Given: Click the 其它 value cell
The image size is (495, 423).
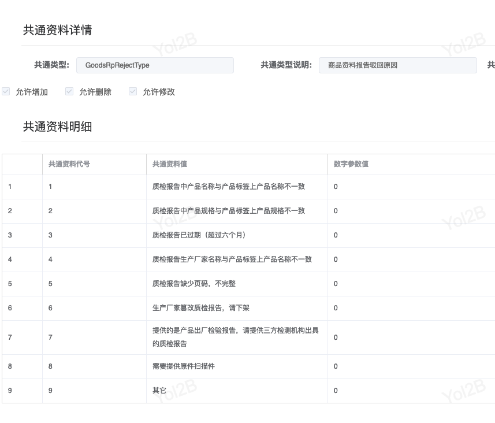Looking at the screenshot, I should click(x=159, y=391).
